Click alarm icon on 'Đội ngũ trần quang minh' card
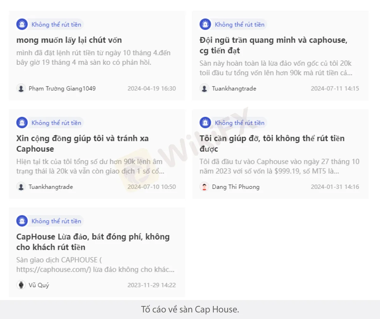This screenshot has width=380, height=319. tap(205, 24)
